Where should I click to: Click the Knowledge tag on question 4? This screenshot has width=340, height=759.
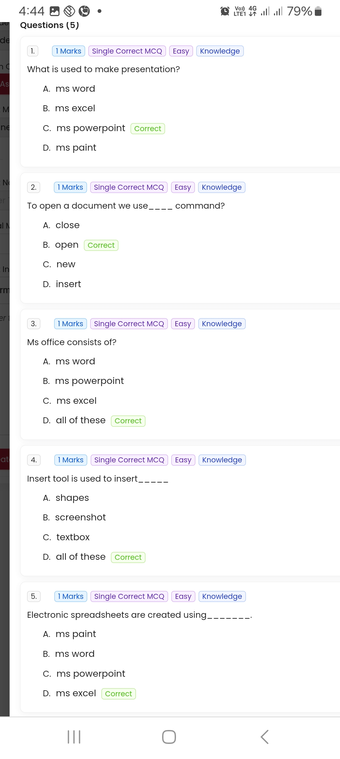point(222,460)
